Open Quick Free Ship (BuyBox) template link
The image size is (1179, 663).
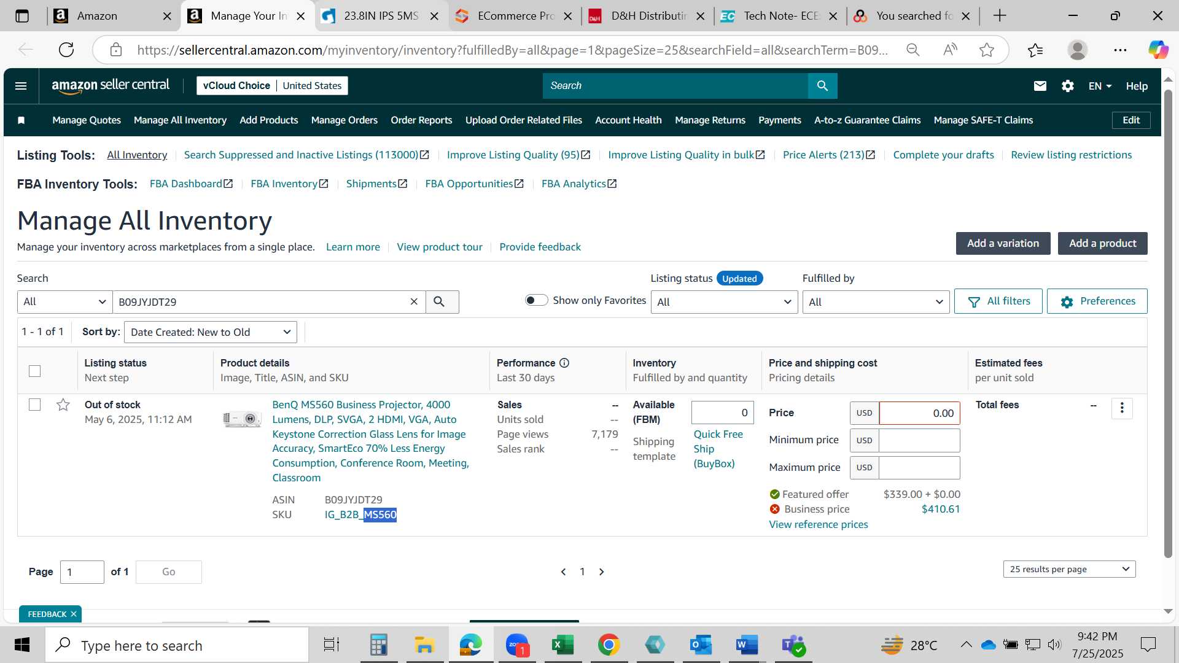(718, 449)
